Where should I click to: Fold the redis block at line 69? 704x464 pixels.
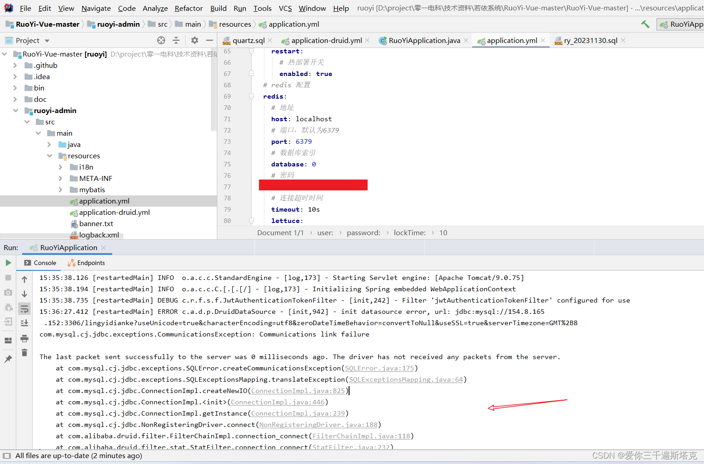coord(251,96)
